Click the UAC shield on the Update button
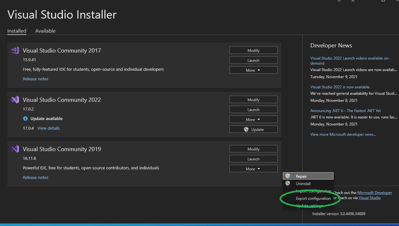The width and height of the screenshot is (399, 226). (246, 129)
